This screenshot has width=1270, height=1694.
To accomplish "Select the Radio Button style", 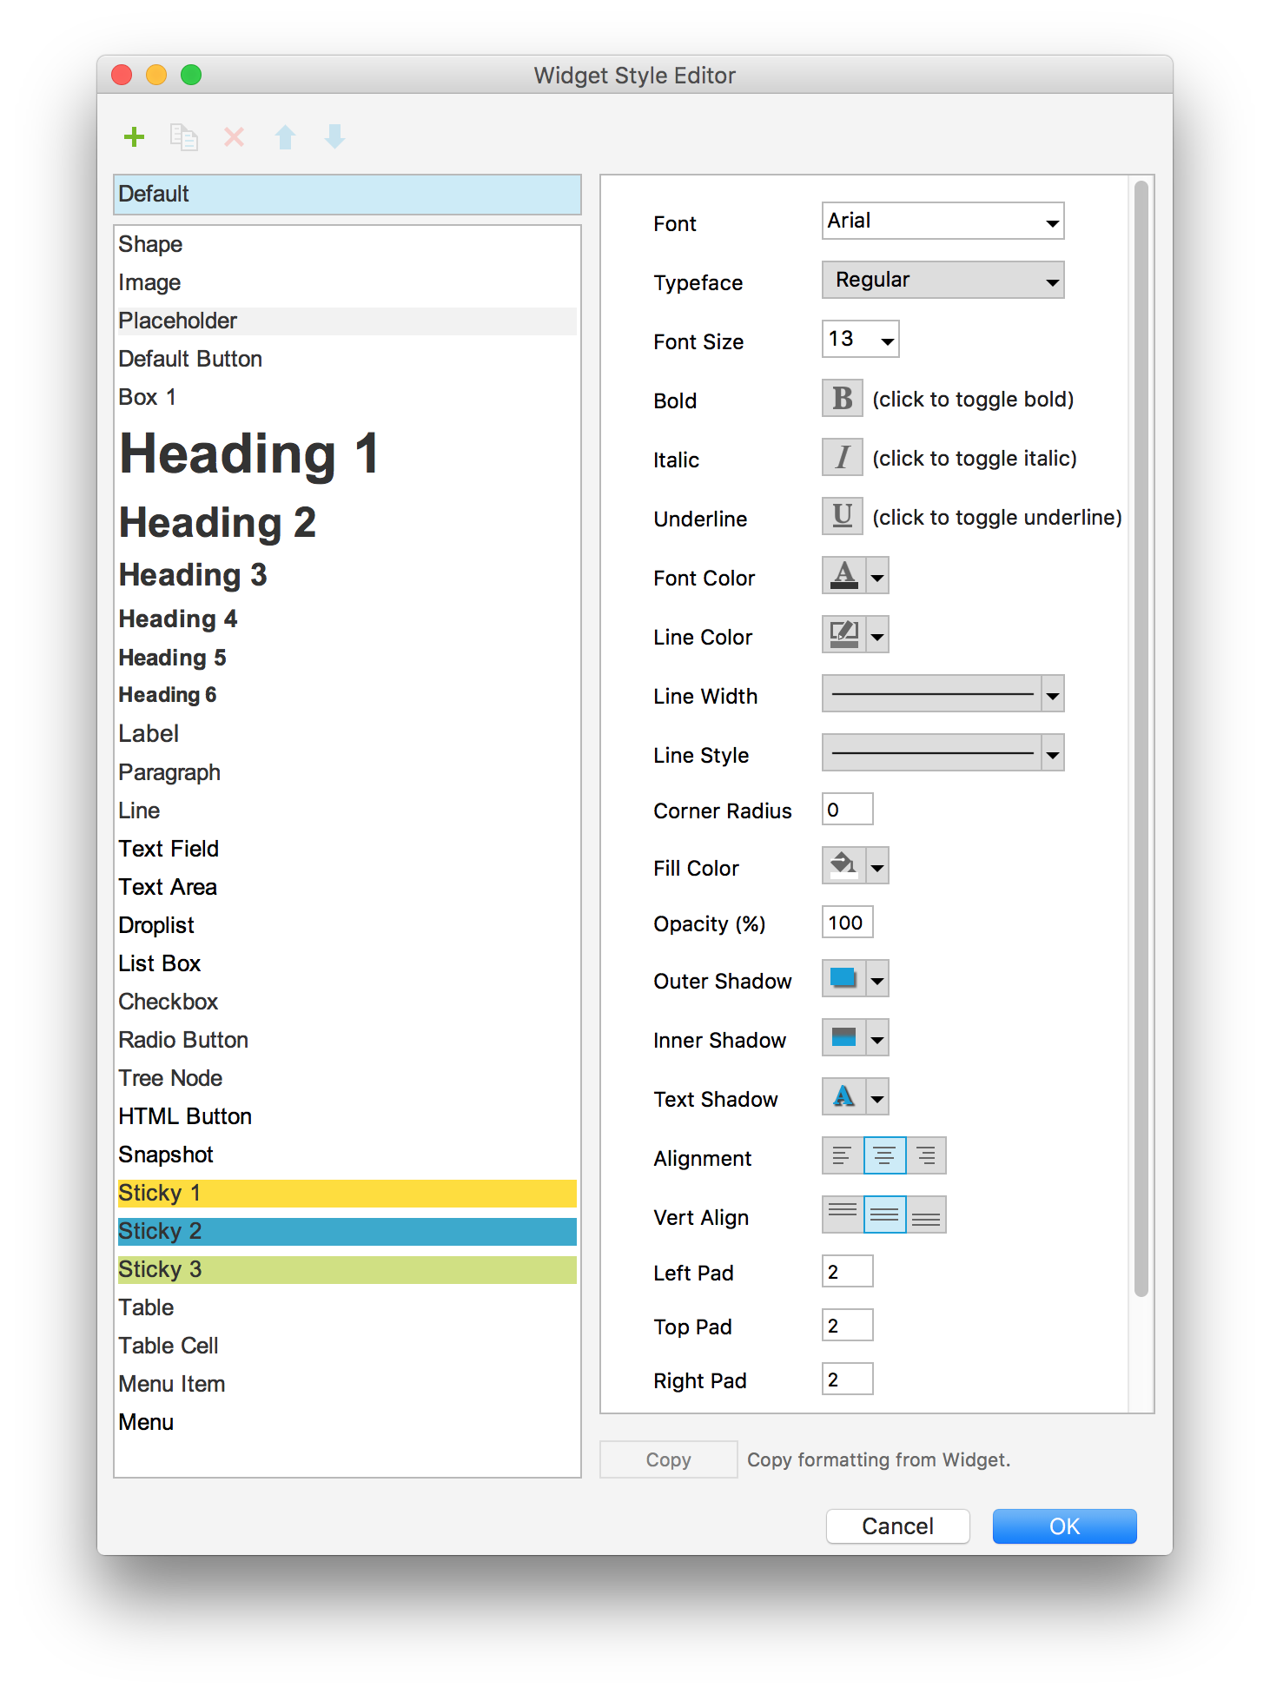I will (347, 1040).
